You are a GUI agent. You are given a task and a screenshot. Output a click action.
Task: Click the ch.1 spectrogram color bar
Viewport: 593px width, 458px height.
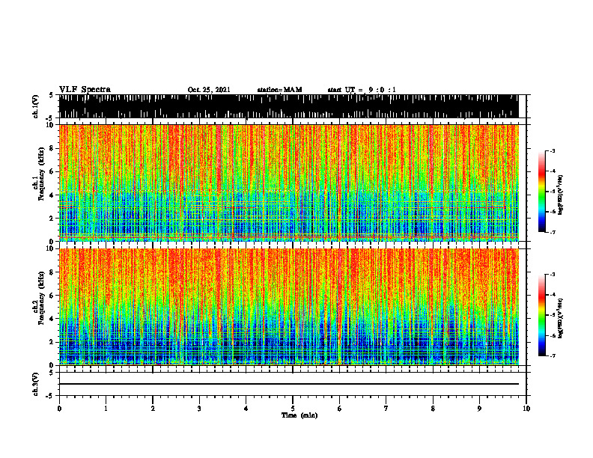coord(541,192)
